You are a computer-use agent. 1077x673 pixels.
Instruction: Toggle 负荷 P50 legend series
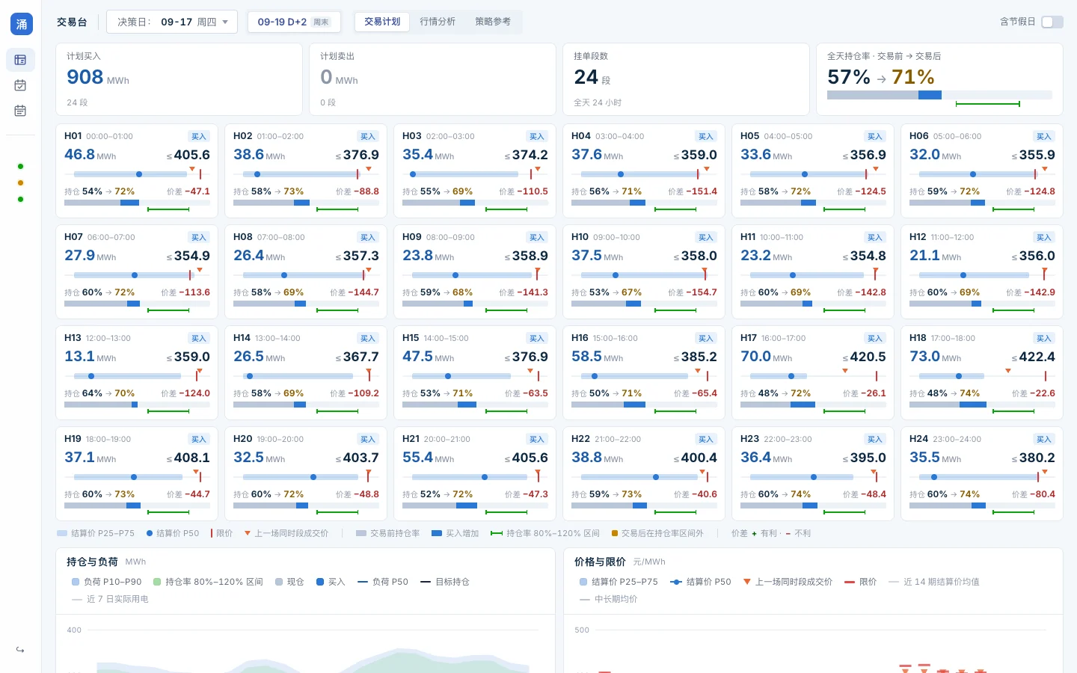pyautogui.click(x=383, y=582)
